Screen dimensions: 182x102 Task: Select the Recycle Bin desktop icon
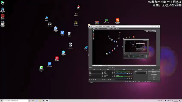(69, 34)
